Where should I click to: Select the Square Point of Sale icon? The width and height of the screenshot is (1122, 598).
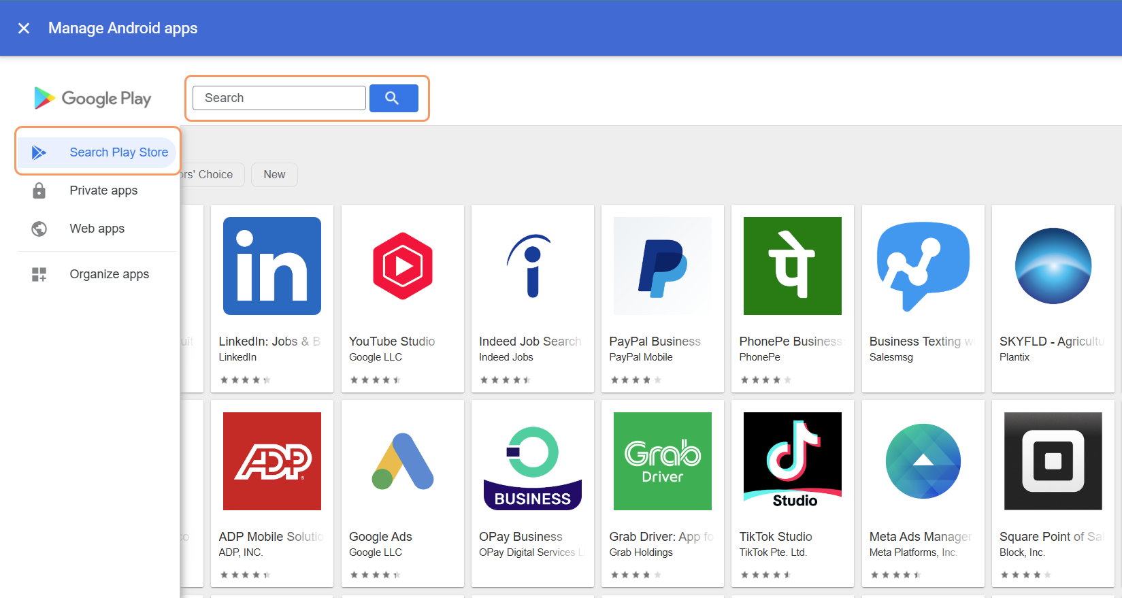(1053, 461)
